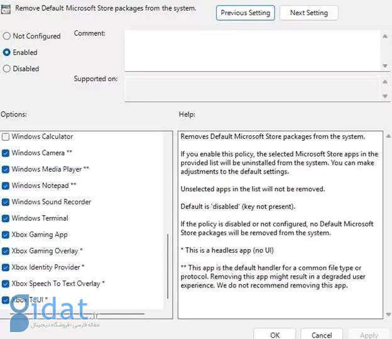
Task: Select the Not Configured radio button
Action: pos(6,36)
